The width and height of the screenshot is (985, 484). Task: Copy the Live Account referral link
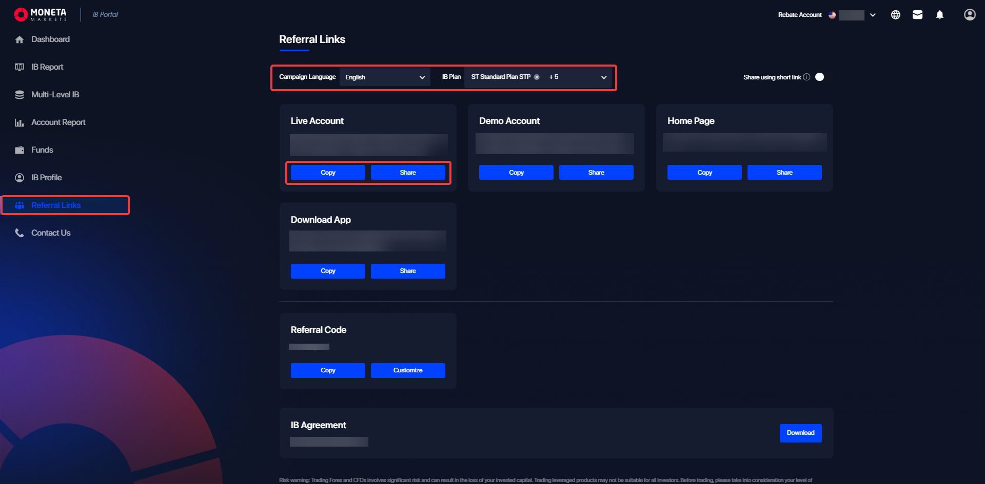tap(328, 173)
